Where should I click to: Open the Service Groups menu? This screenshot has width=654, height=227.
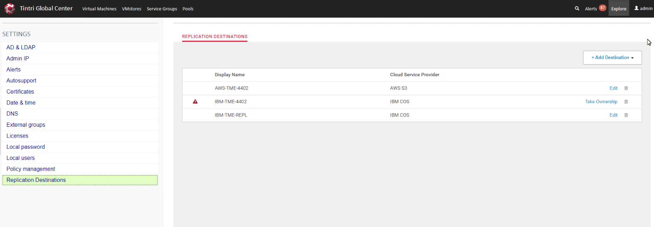click(x=162, y=9)
